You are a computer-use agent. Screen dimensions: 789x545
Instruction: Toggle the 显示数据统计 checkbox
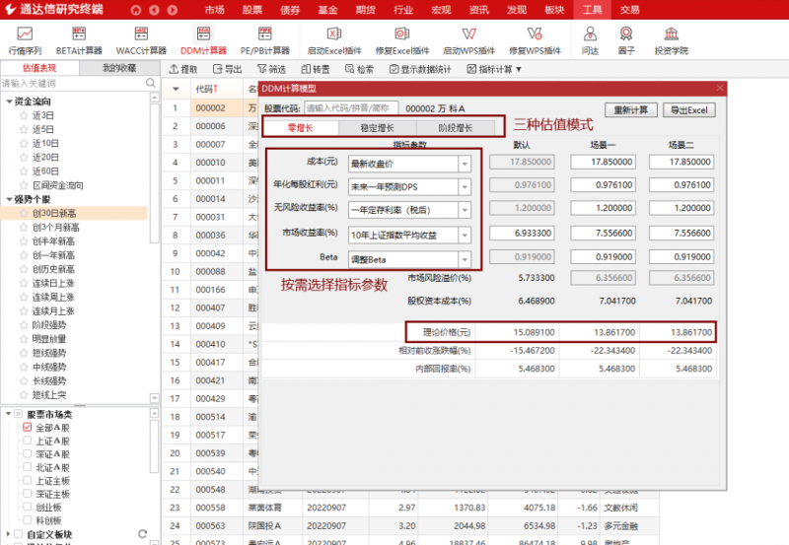[394, 69]
